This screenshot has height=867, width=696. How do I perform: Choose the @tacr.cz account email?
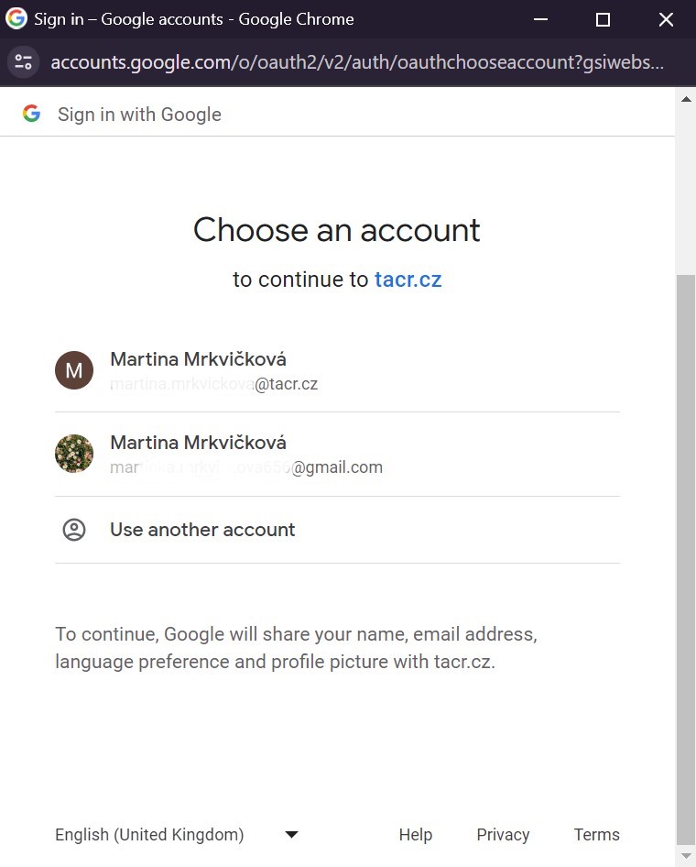[x=213, y=384]
